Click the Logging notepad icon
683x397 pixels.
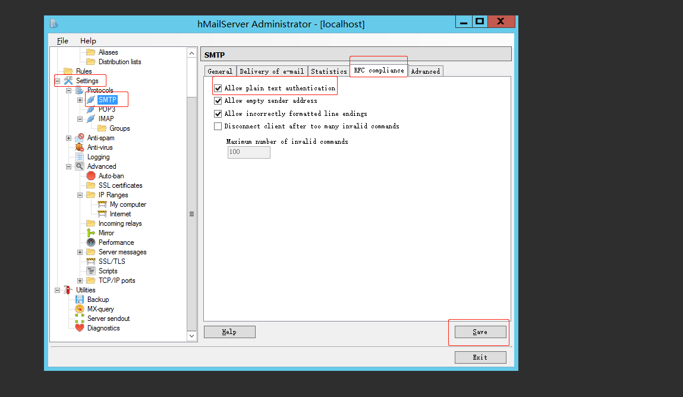click(x=79, y=157)
